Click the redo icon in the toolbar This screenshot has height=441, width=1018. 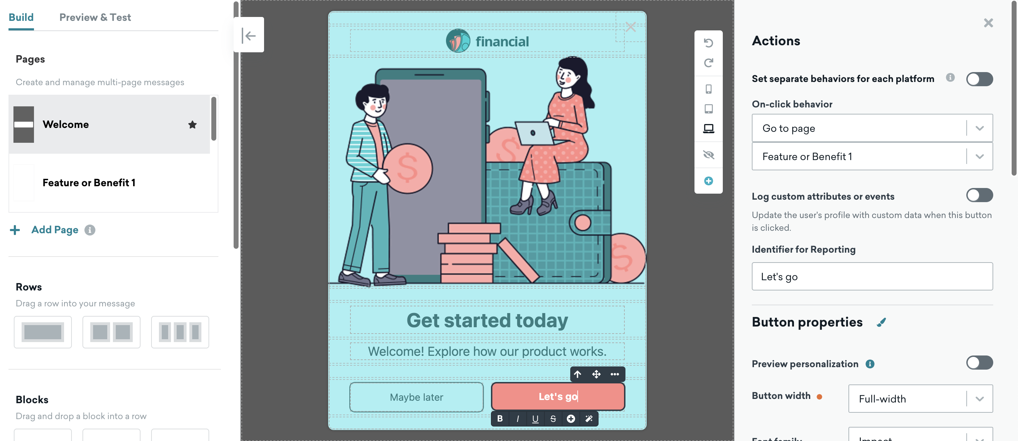708,62
